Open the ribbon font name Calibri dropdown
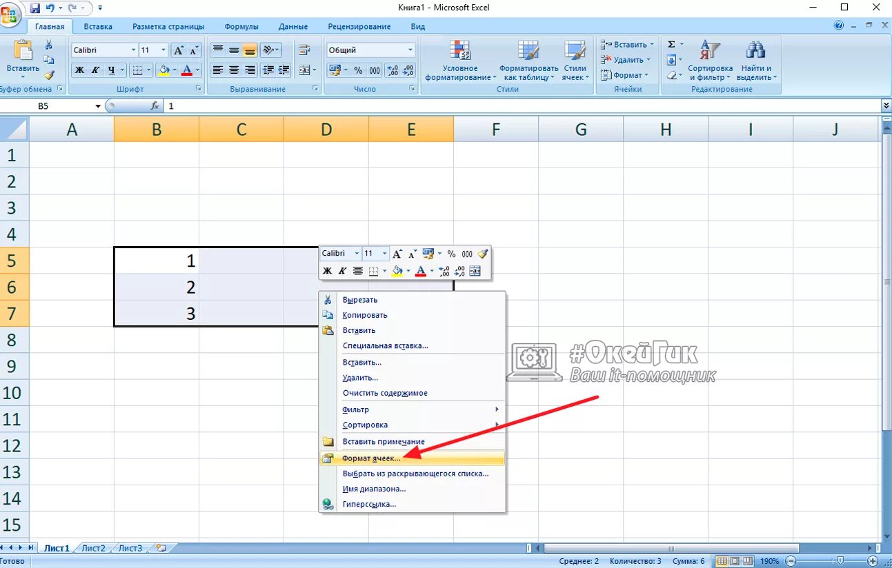Viewport: 892px width, 568px height. (x=133, y=50)
